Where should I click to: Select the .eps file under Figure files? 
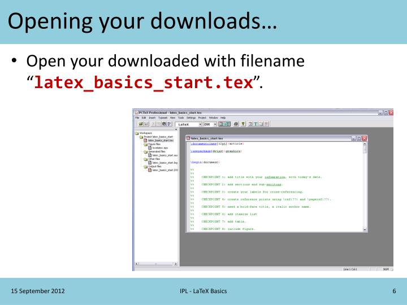(160, 148)
